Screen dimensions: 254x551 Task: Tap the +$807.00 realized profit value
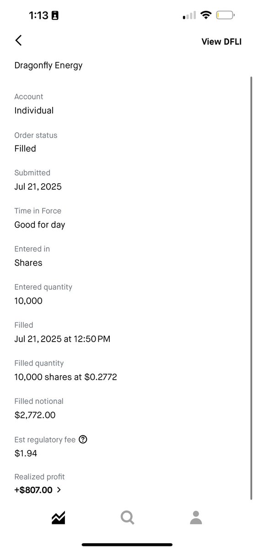click(33, 490)
